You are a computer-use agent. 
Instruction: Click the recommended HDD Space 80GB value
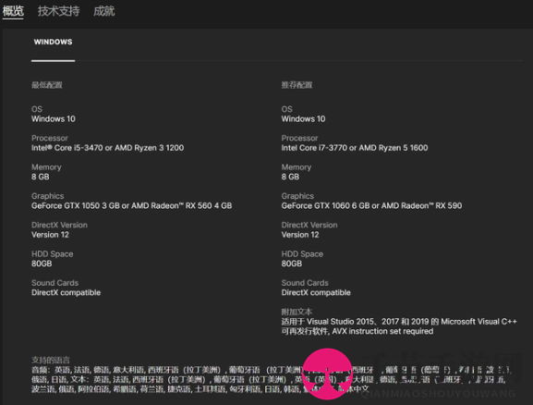pyautogui.click(x=292, y=264)
